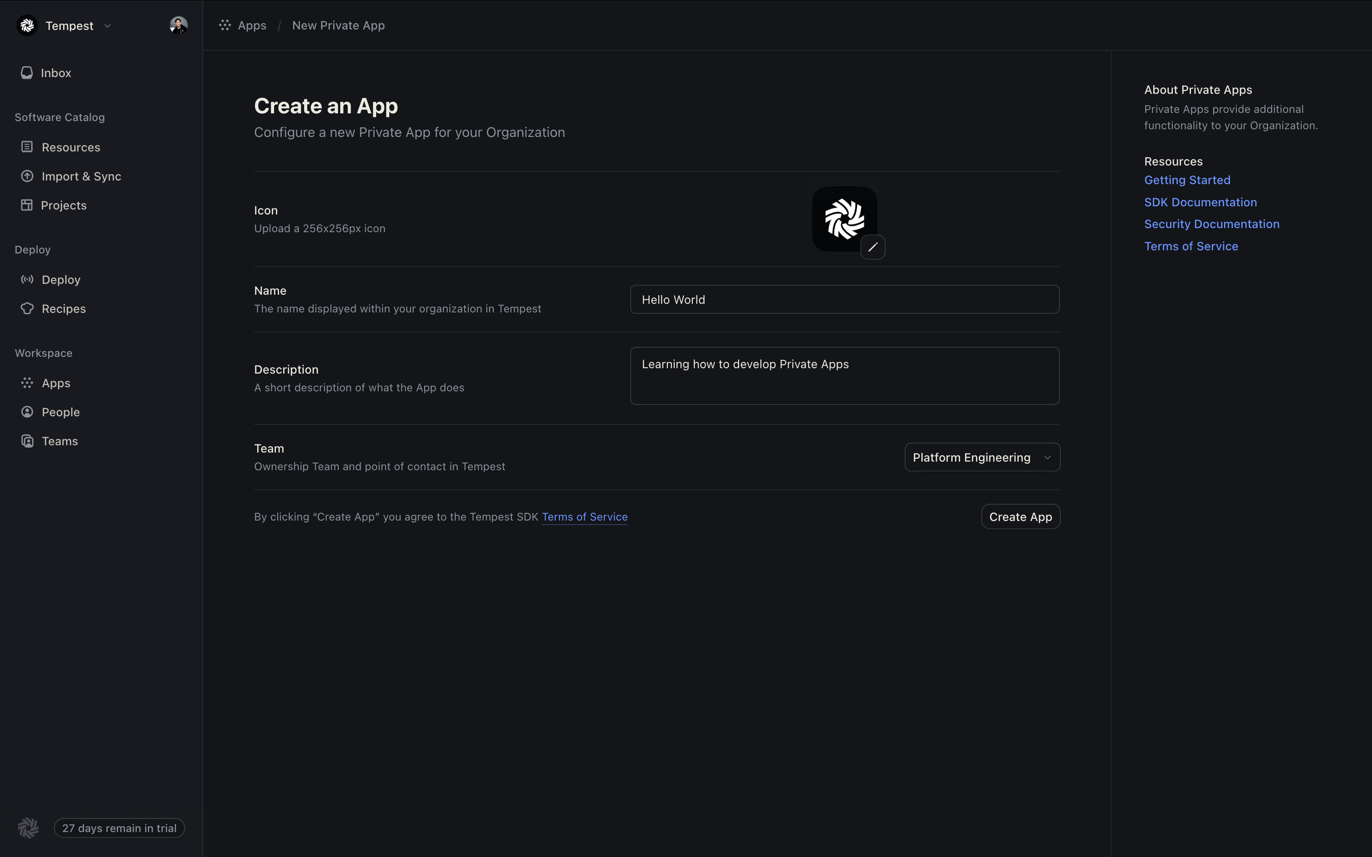
Task: Select Apps under Workspace menu
Action: pos(55,383)
